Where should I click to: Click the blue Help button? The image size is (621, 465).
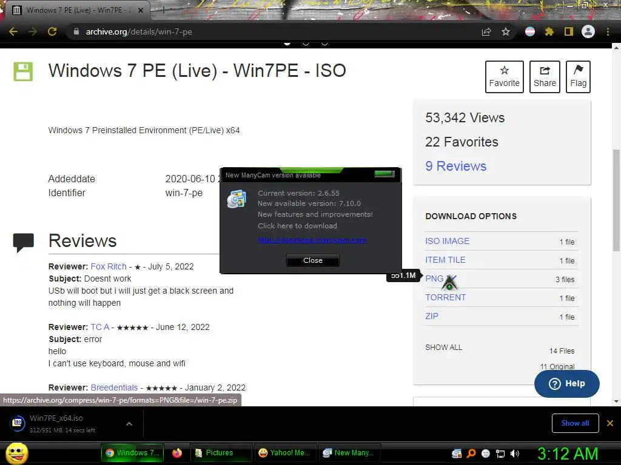(567, 383)
